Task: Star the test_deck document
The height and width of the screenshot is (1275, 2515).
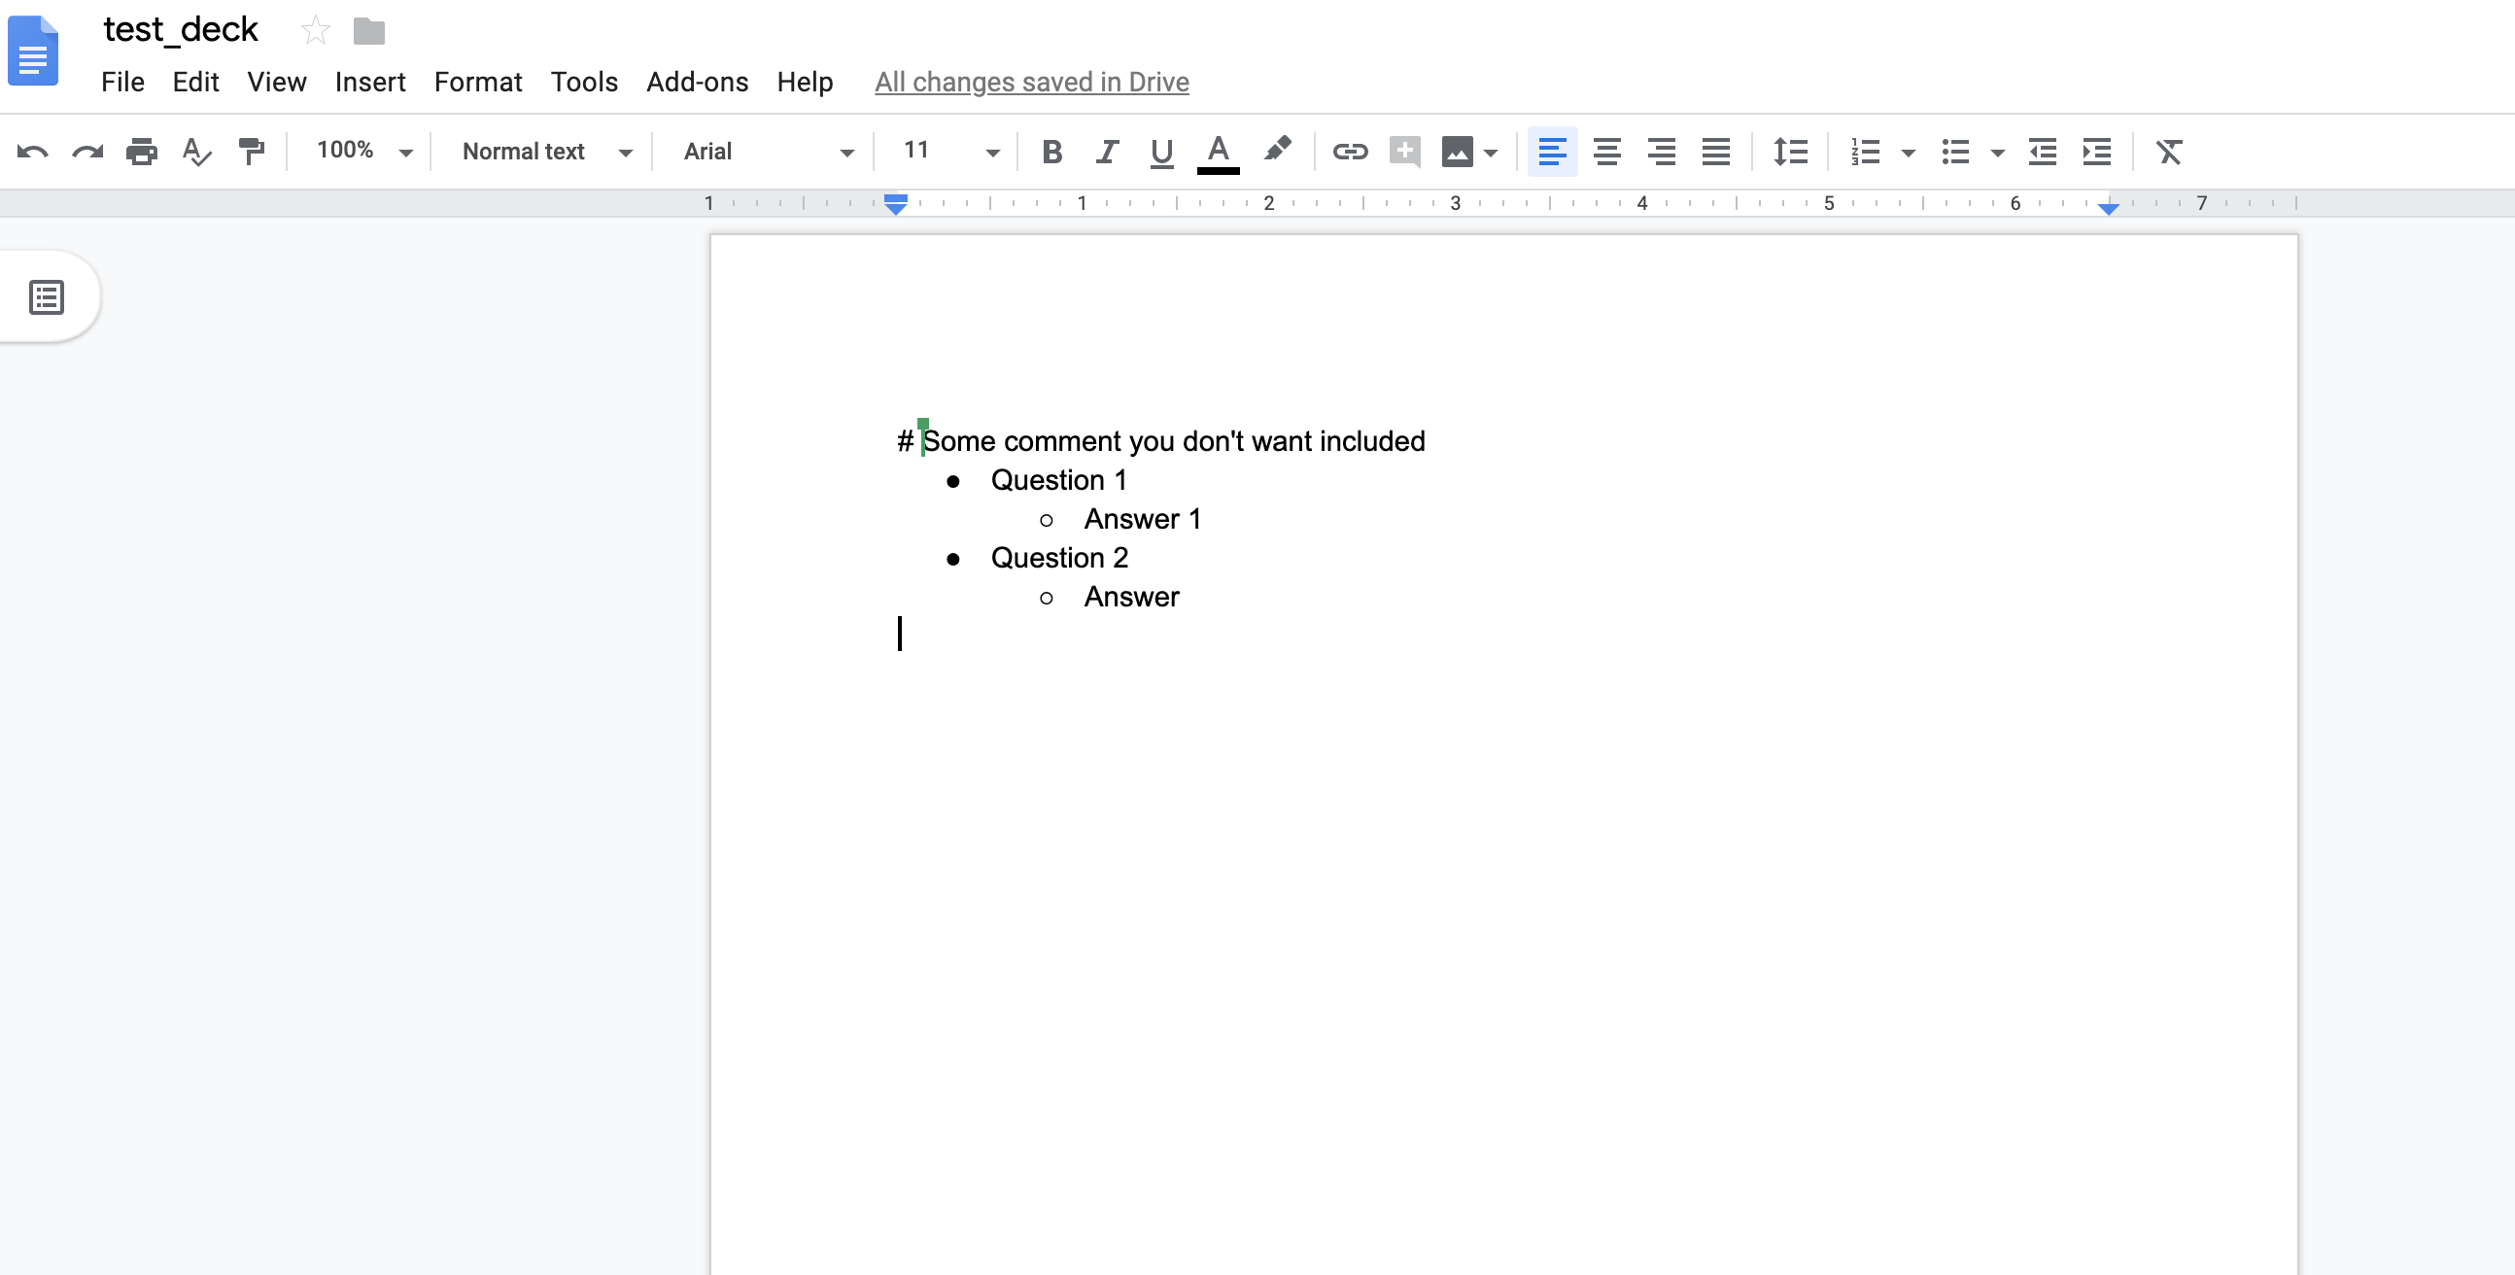Action: pyautogui.click(x=315, y=31)
